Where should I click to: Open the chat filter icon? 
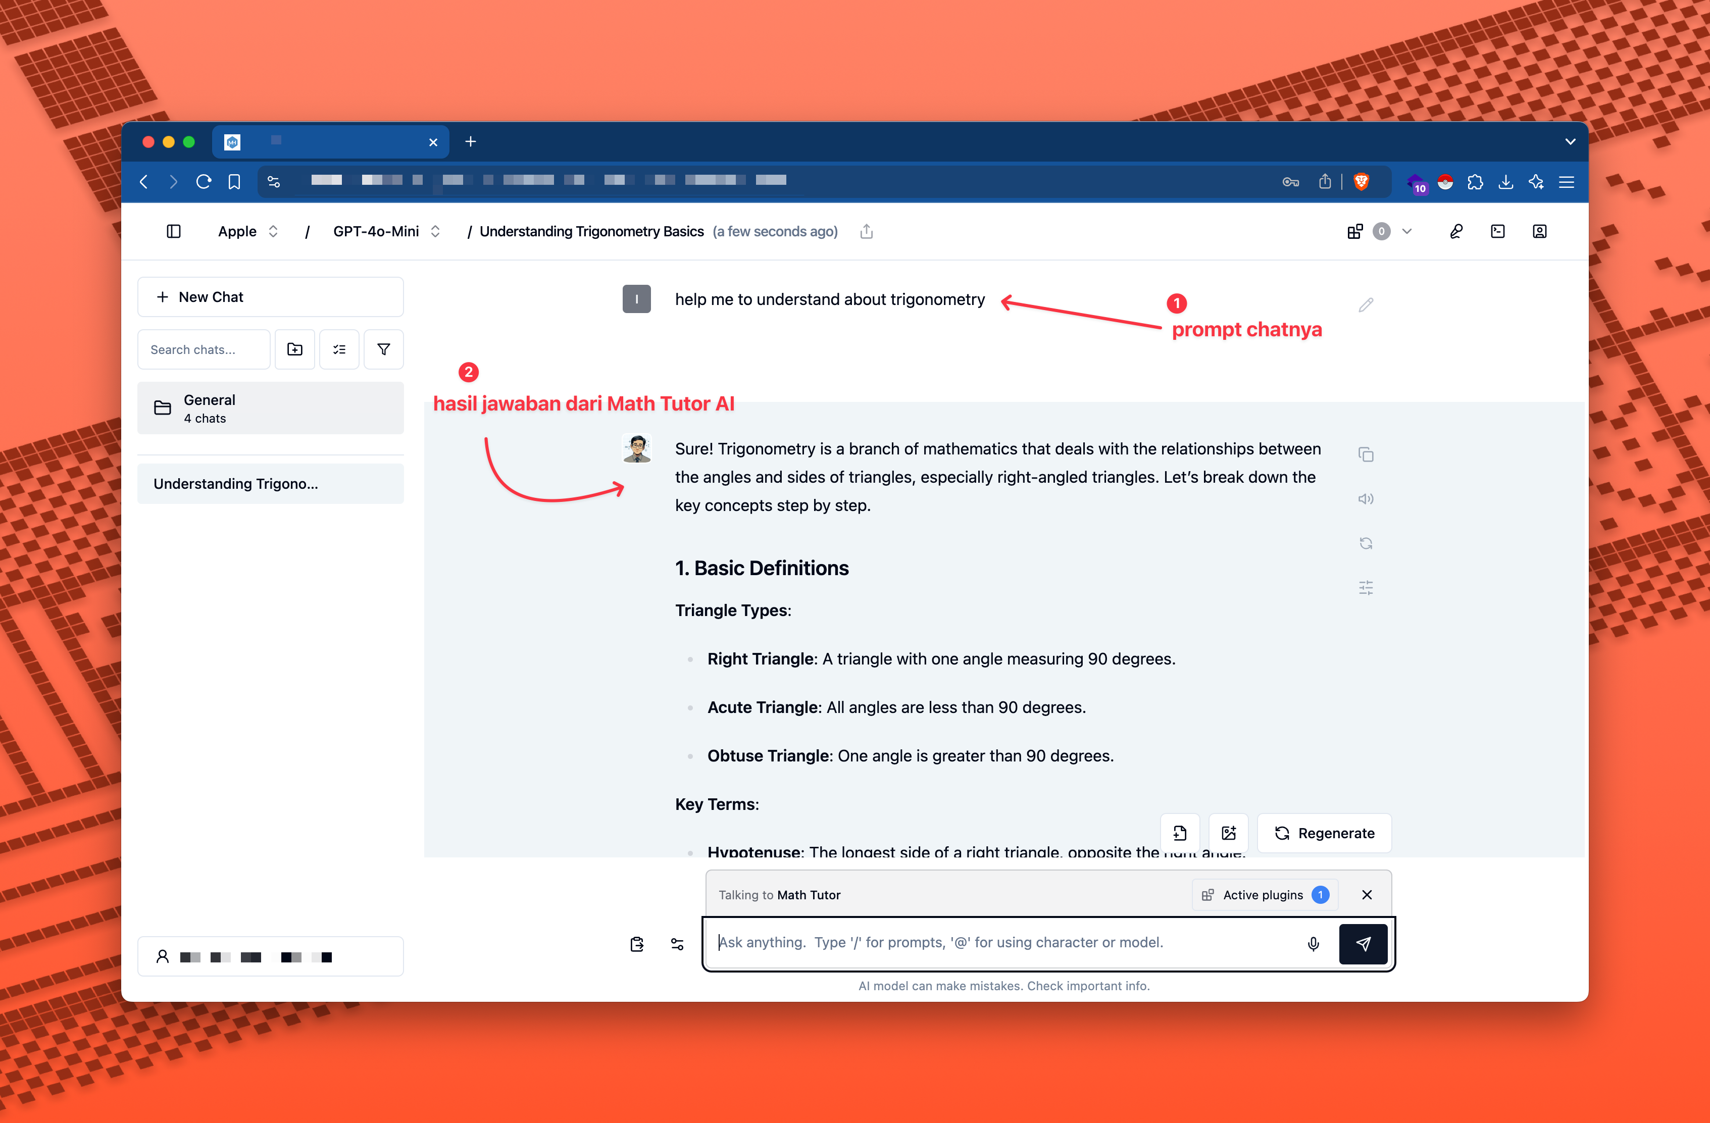click(x=384, y=349)
